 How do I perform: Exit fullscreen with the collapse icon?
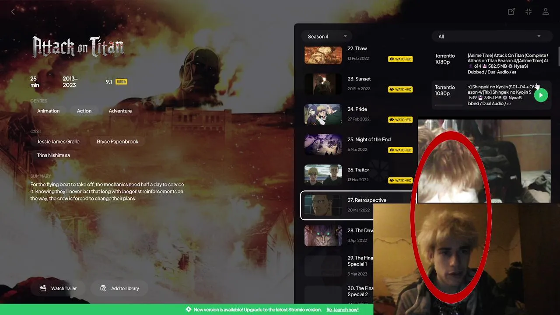(528, 12)
